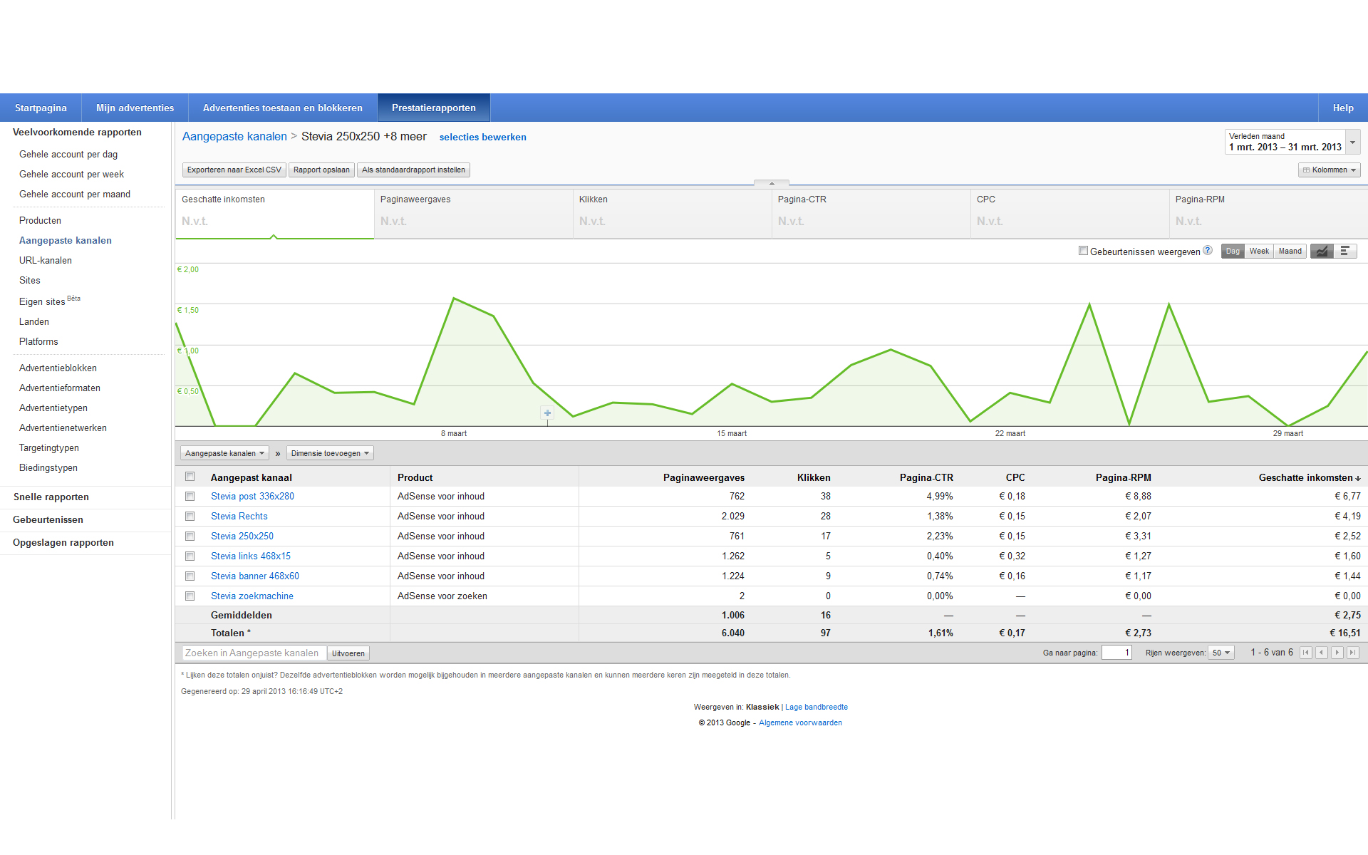Sort by the Paginaweergaves column header
The height and width of the screenshot is (855, 1368).
click(704, 477)
